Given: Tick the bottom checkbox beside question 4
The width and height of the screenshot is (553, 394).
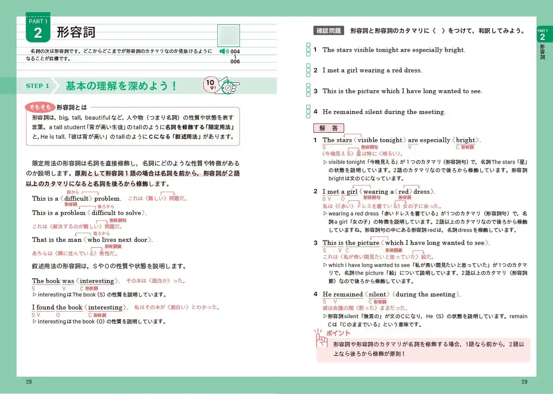Looking at the screenshot, I should pos(308,116).
